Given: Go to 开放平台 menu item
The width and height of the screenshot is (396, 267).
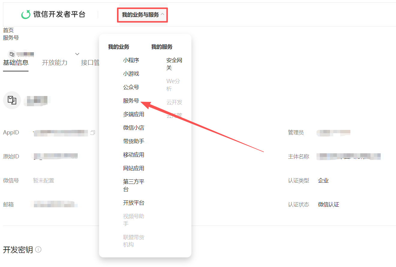Looking at the screenshot, I should pos(133,203).
